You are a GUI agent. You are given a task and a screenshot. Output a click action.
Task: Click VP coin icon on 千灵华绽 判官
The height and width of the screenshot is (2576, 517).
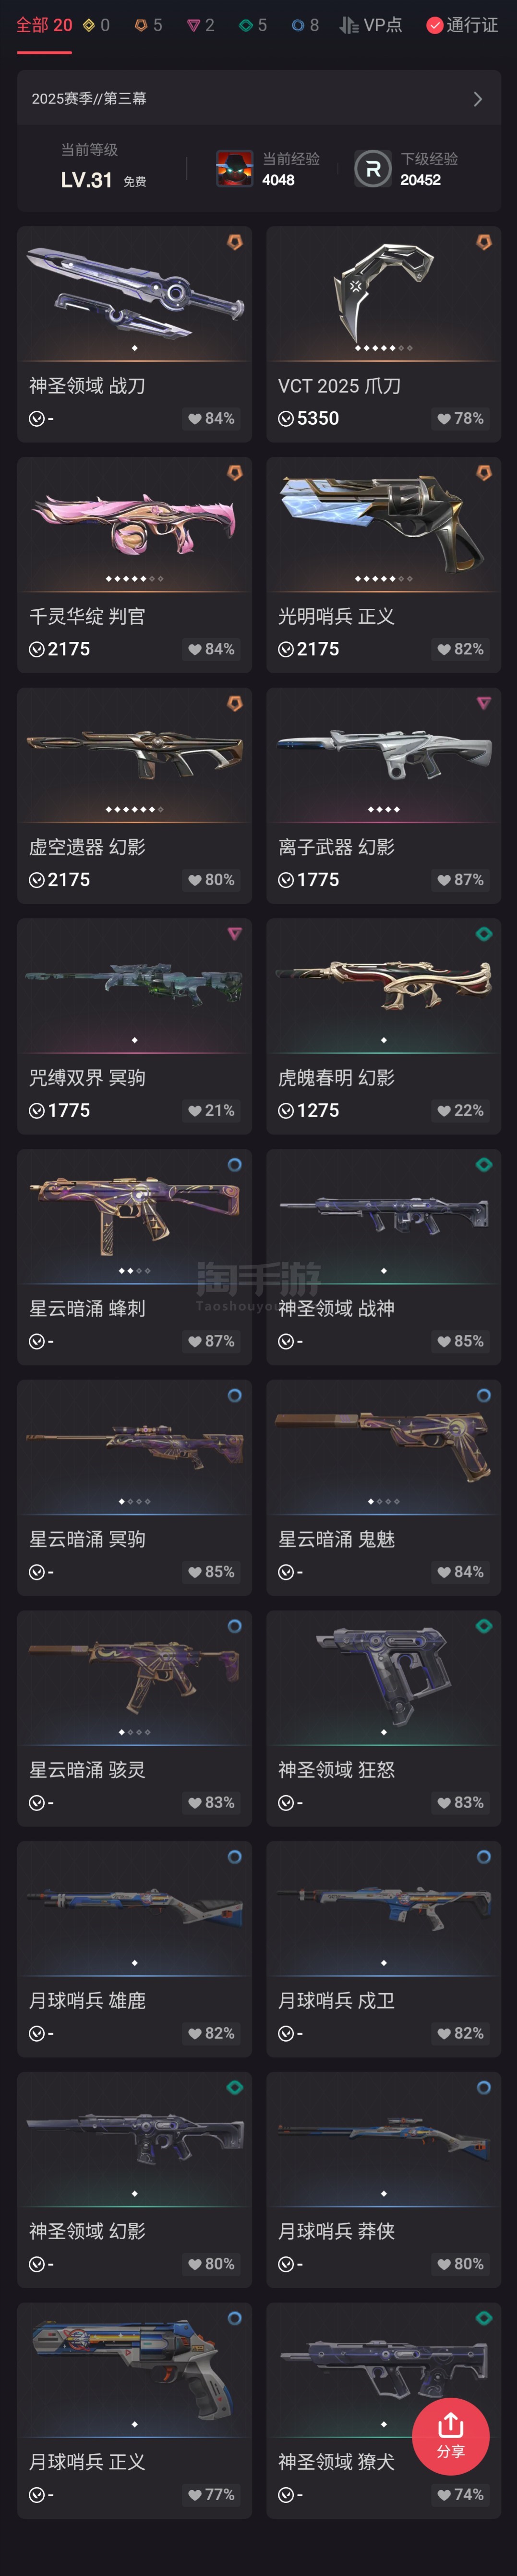coord(36,649)
